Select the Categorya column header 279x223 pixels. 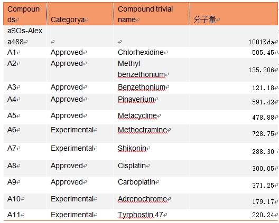[x=80, y=14]
